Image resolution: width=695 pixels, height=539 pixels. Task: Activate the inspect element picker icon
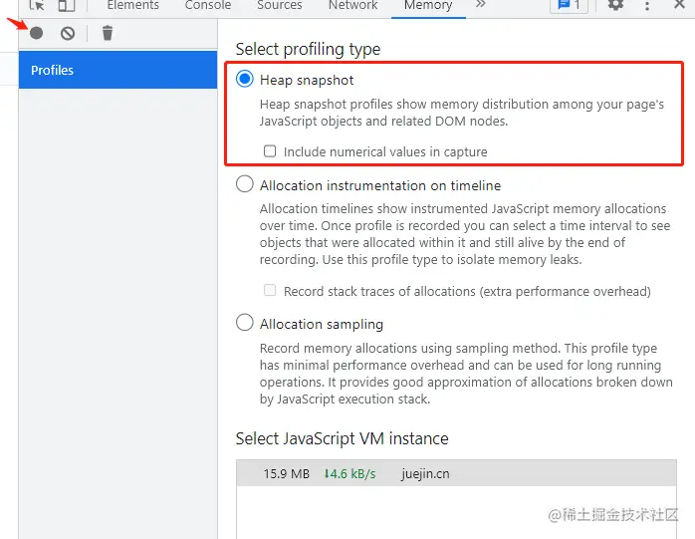(x=37, y=5)
